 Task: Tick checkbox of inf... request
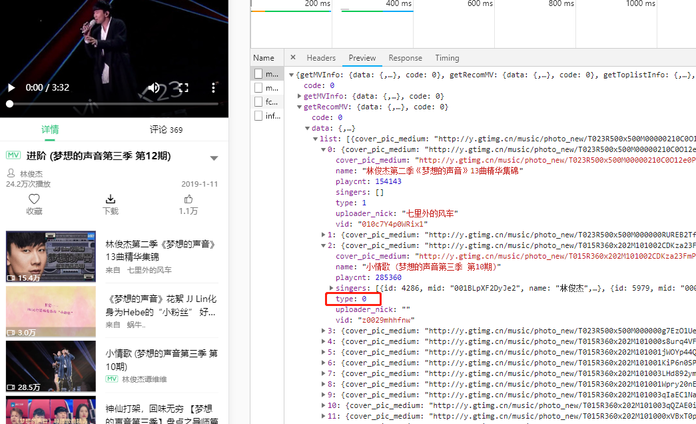click(258, 116)
